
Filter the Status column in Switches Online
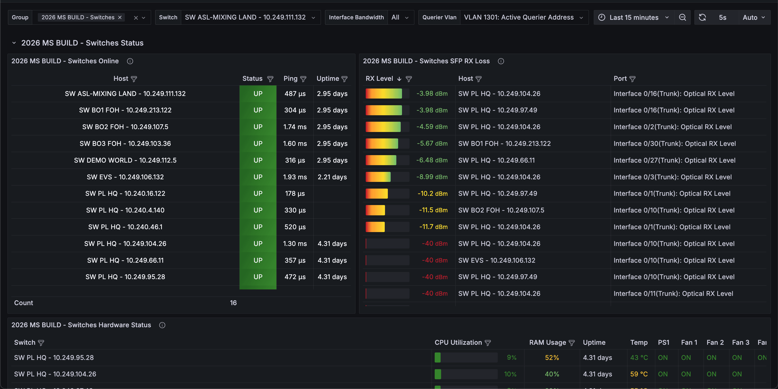[270, 79]
